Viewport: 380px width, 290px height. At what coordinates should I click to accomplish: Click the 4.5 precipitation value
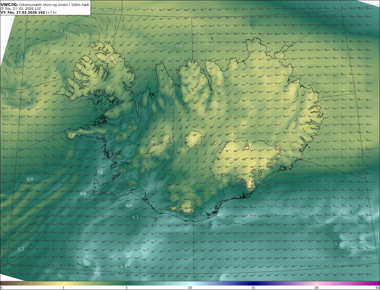pos(23,57)
